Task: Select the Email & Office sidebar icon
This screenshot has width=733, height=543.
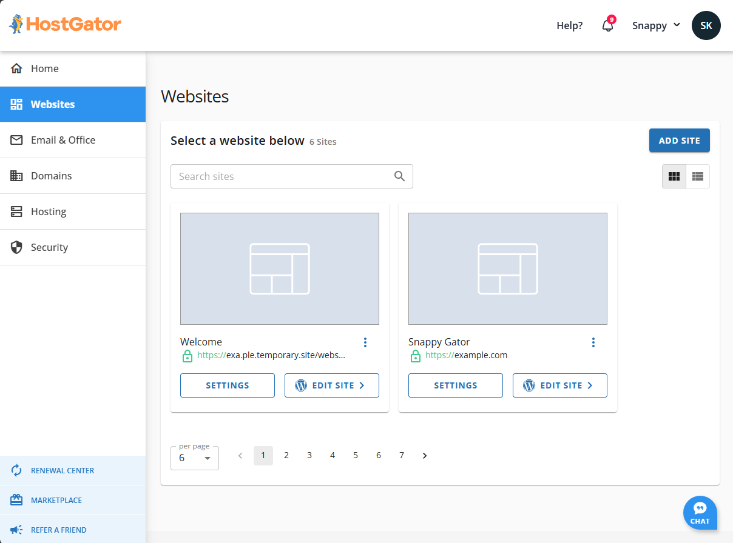Action: [x=16, y=140]
